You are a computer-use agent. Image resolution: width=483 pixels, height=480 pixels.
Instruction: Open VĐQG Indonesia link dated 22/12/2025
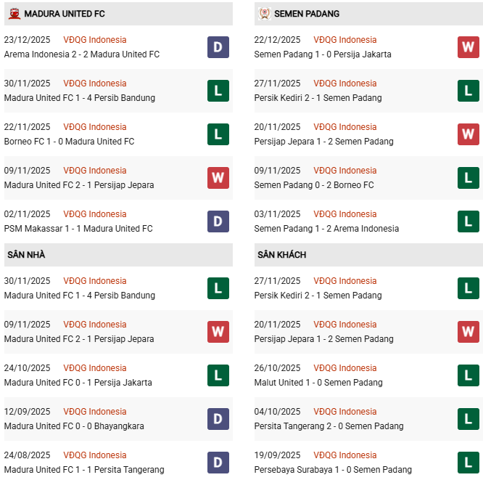tap(344, 40)
